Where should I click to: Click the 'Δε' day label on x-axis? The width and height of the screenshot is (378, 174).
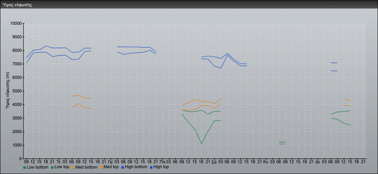click(318, 162)
